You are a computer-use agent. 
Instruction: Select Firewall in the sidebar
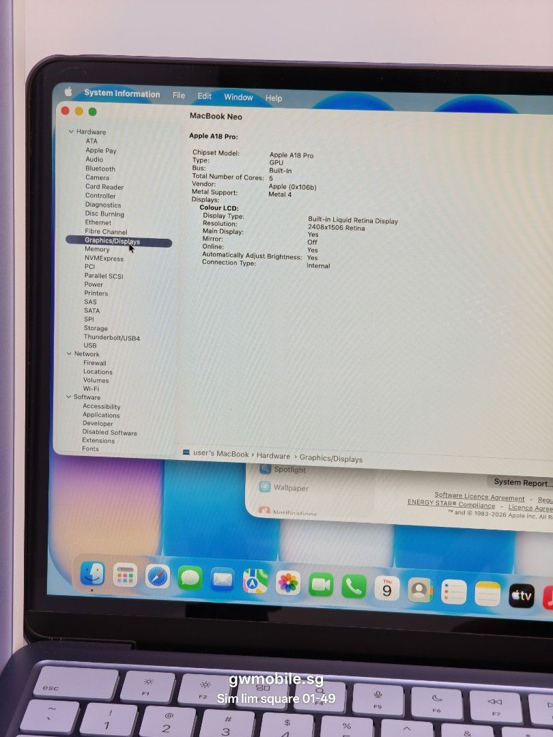point(95,363)
